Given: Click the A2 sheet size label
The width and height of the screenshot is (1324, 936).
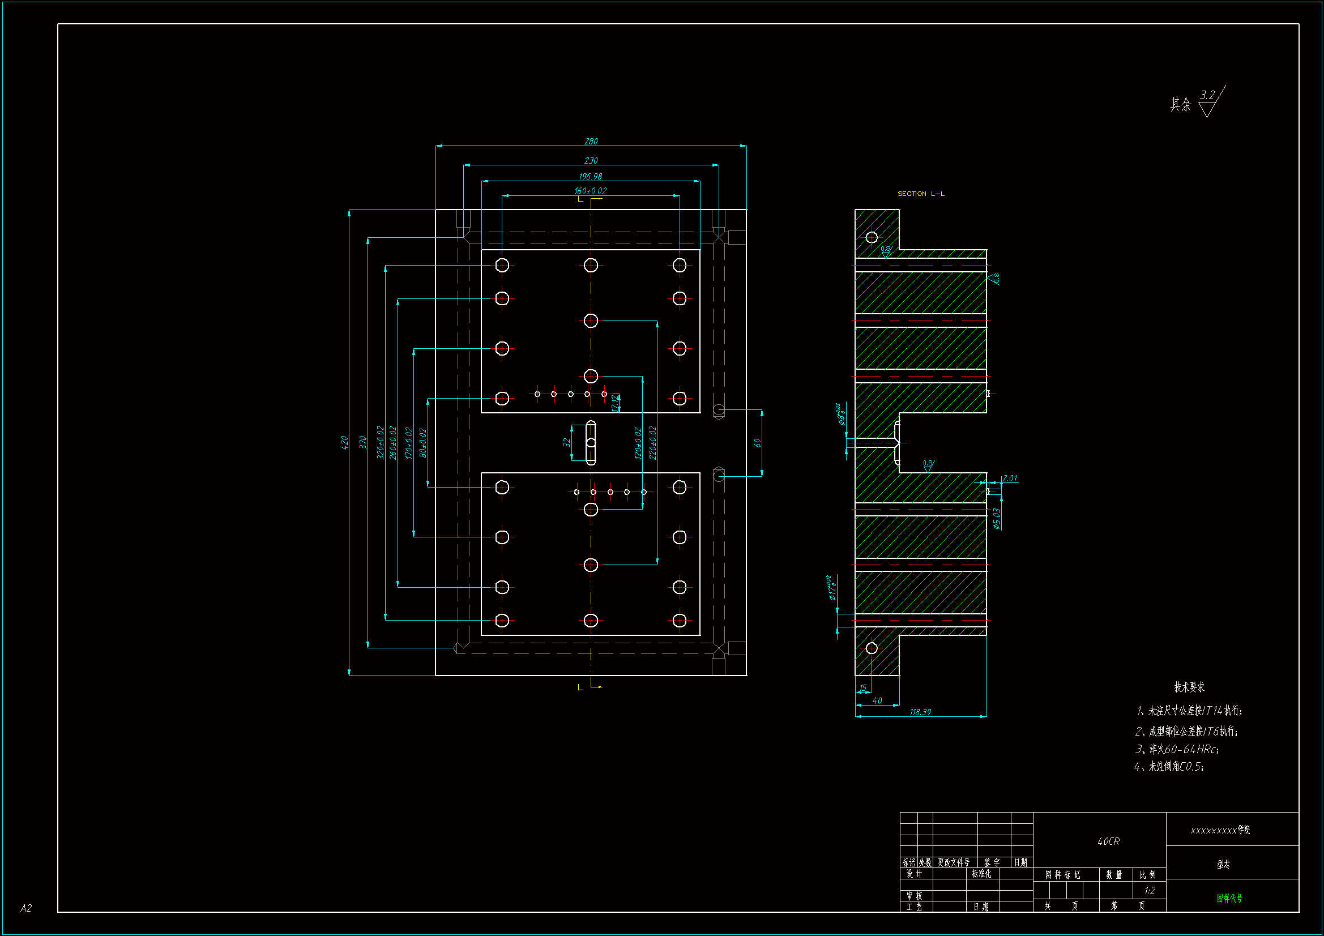Looking at the screenshot, I should click(x=26, y=908).
